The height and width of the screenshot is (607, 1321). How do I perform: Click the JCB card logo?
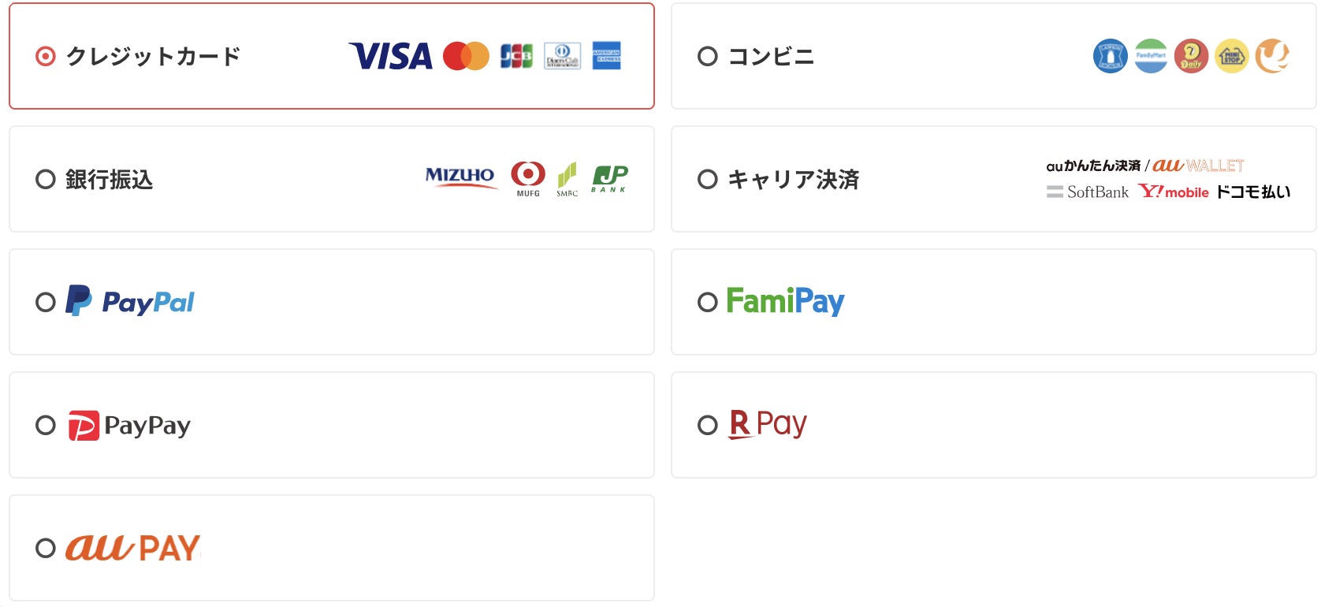click(x=516, y=56)
